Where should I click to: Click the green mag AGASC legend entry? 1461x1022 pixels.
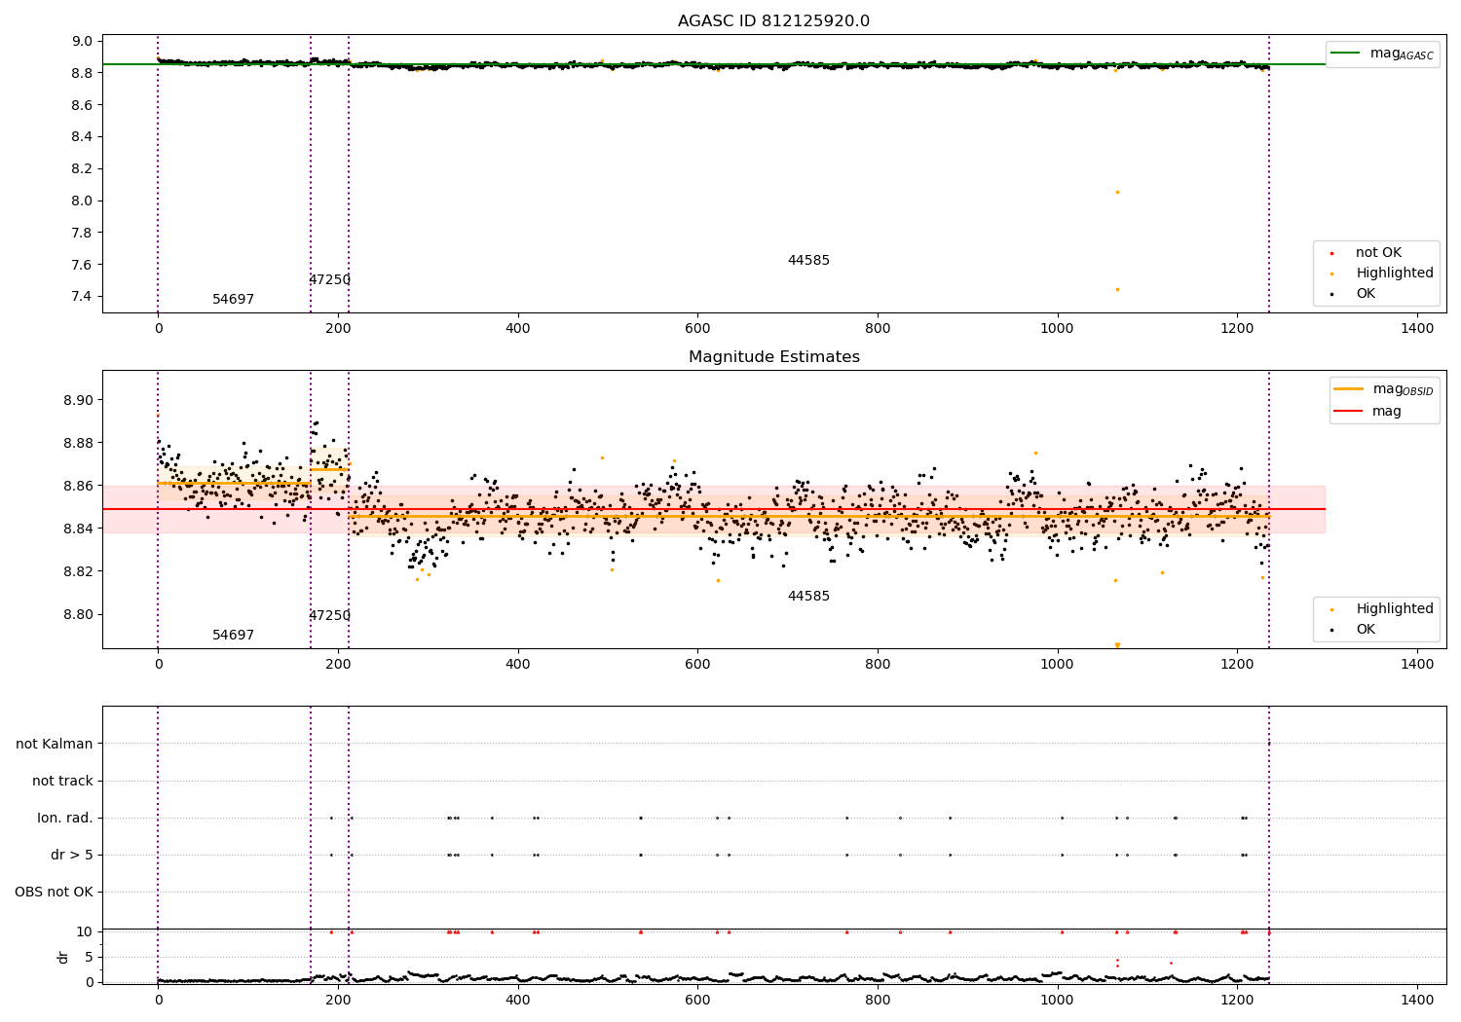click(1382, 54)
